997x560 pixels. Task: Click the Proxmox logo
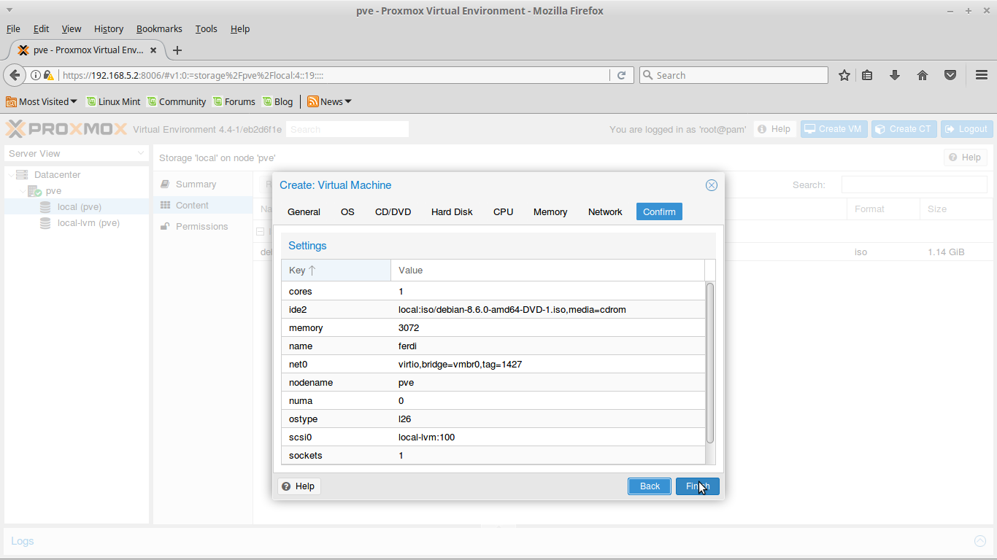[66, 128]
